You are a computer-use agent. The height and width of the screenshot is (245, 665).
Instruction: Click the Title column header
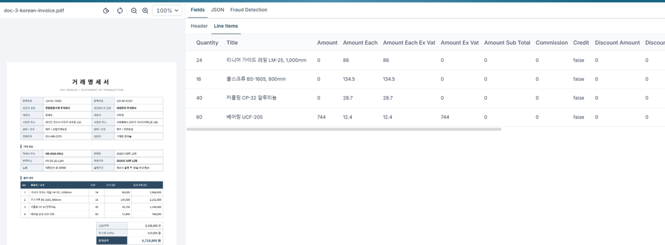232,43
